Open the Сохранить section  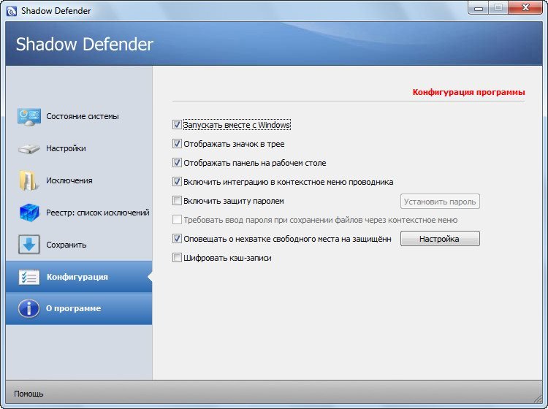pyautogui.click(x=66, y=245)
